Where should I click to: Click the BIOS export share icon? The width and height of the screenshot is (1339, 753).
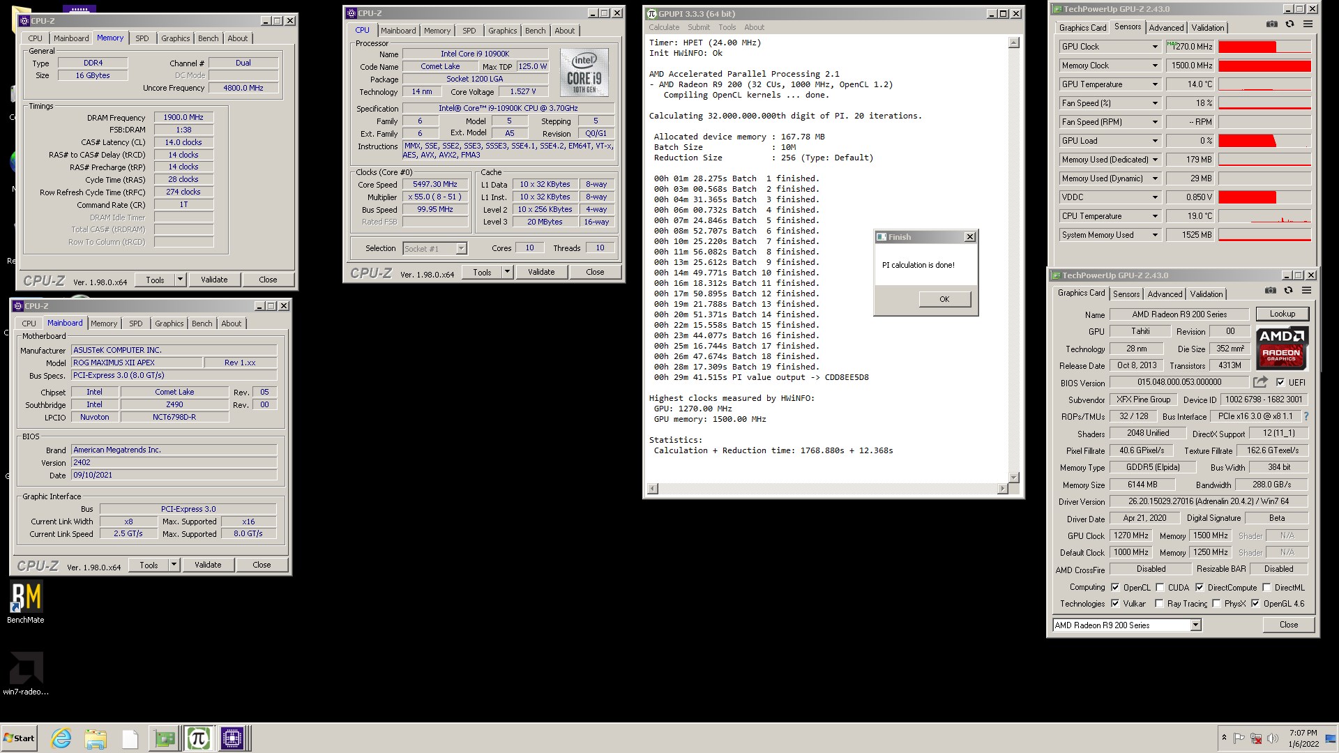click(x=1260, y=382)
